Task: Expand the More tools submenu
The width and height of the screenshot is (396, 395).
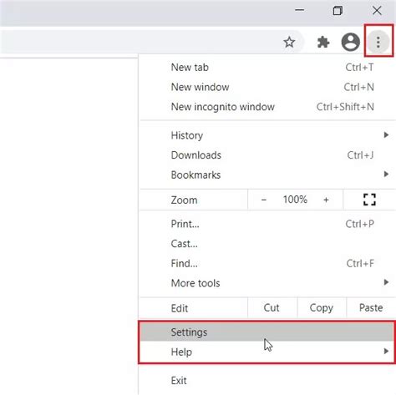Action: coord(267,283)
